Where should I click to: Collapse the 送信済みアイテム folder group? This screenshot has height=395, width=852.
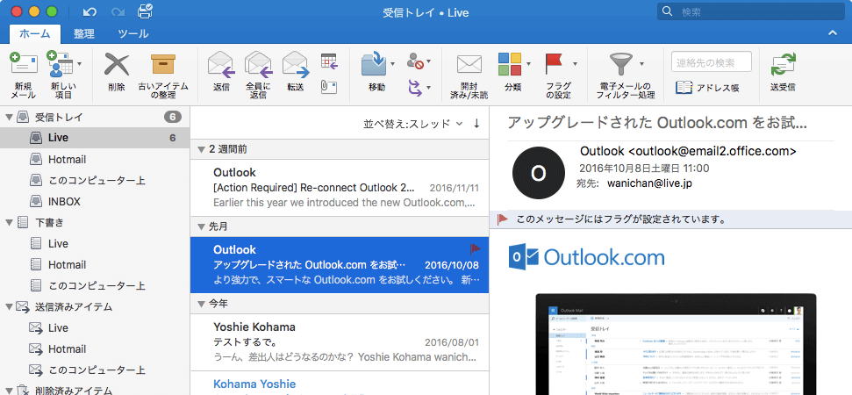tap(9, 307)
